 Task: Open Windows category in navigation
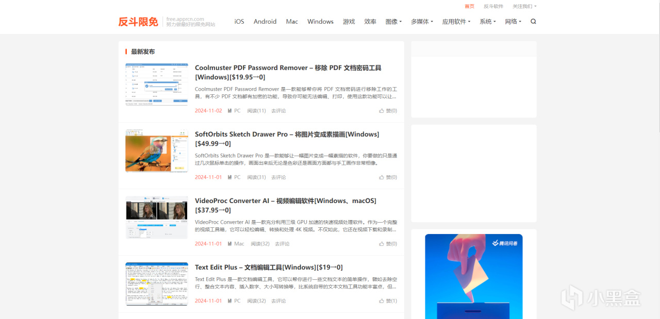point(320,22)
